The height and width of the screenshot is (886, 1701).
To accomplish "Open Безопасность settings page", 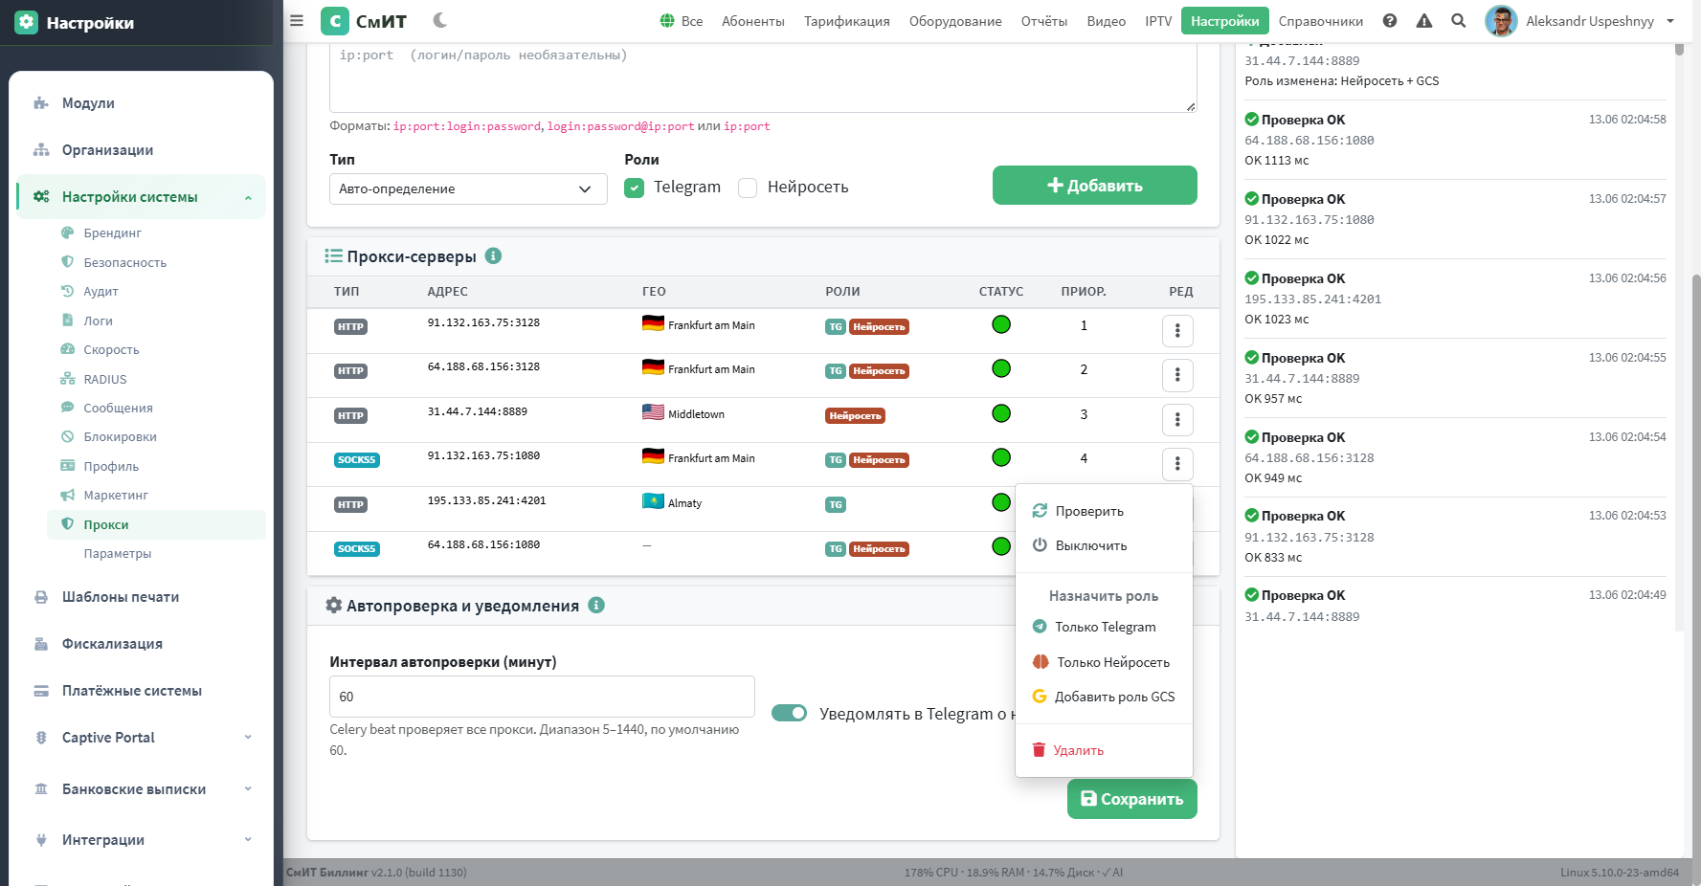I will point(124,262).
